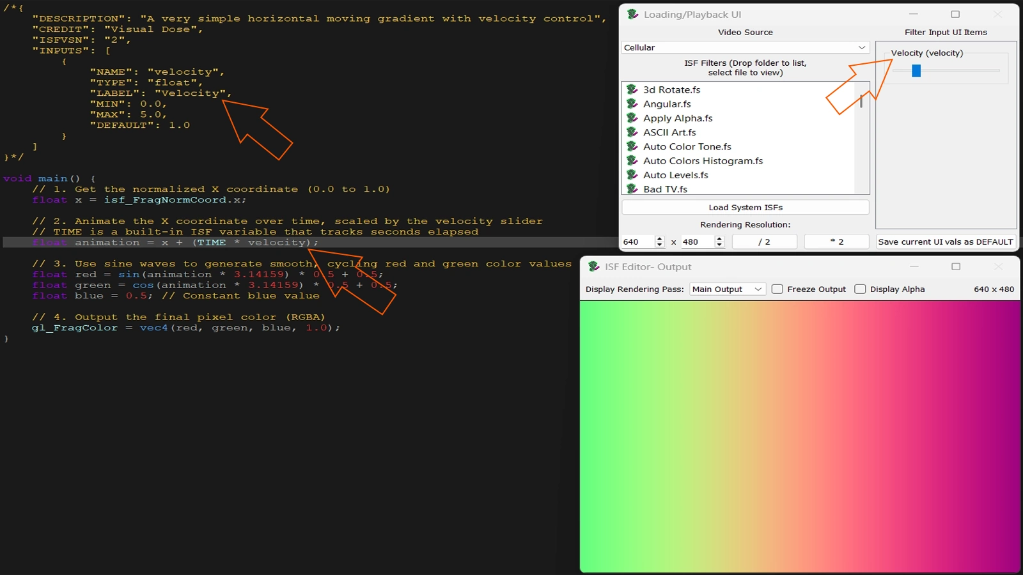Enable the Display Alpha checkbox
This screenshot has height=575, width=1023.
click(x=860, y=289)
